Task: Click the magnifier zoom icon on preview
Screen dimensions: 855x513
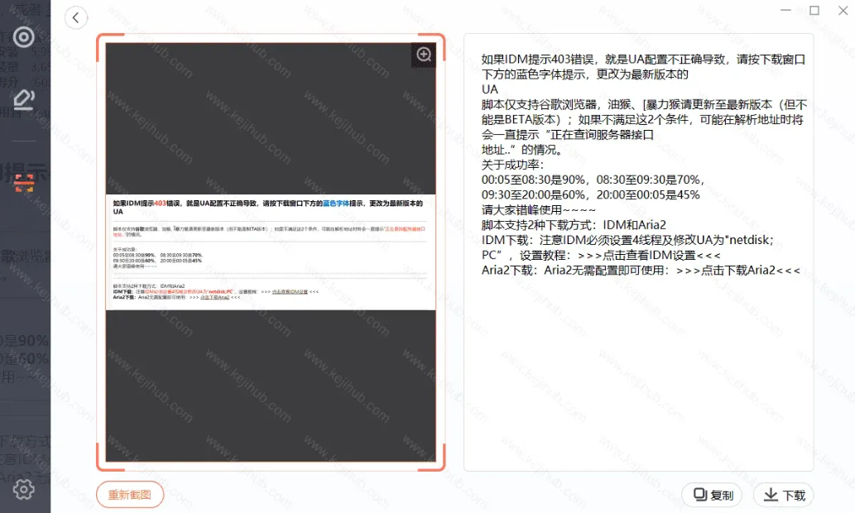Action: [x=424, y=55]
